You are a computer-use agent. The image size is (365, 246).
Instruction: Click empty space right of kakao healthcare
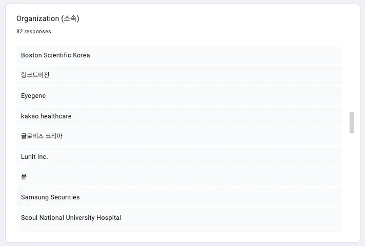(x=206, y=116)
